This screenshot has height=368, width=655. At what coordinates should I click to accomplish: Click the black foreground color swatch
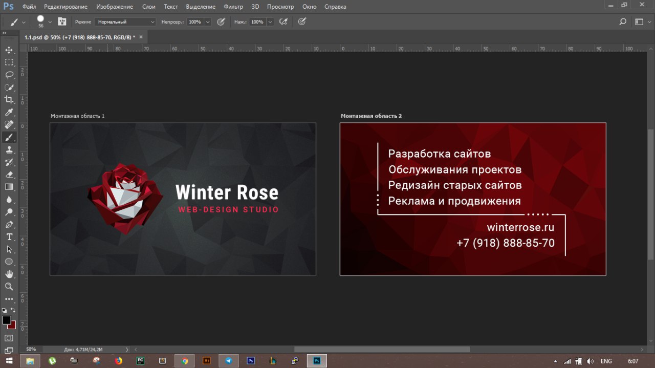[x=6, y=320]
